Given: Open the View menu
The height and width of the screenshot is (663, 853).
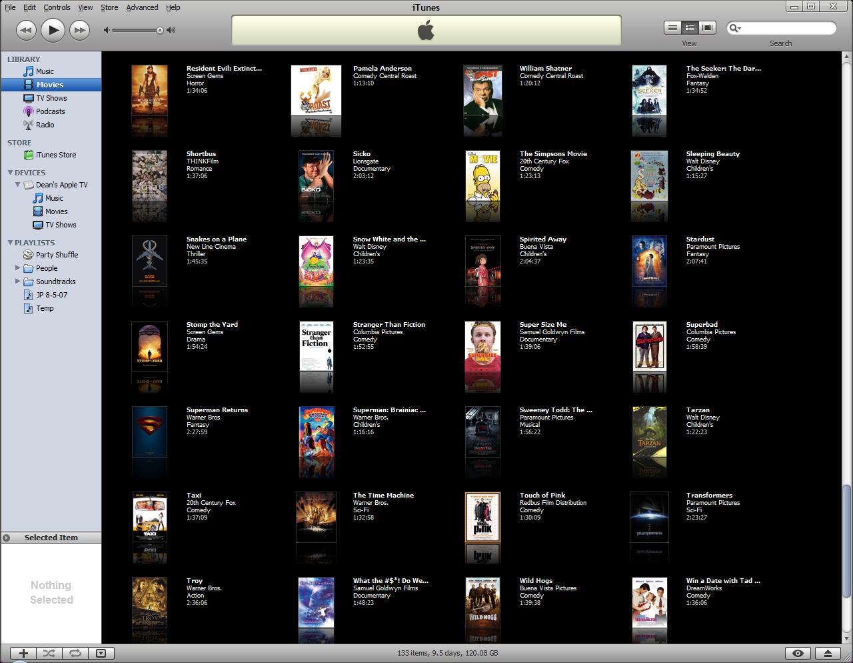Looking at the screenshot, I should (x=85, y=7).
